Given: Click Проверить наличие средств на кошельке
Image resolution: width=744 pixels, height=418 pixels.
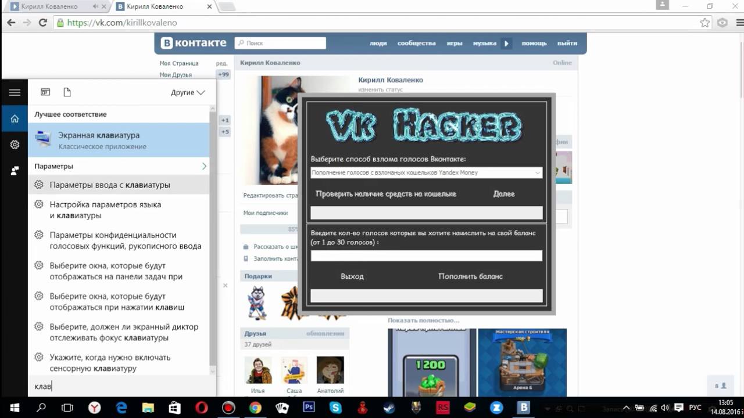Looking at the screenshot, I should (x=385, y=194).
